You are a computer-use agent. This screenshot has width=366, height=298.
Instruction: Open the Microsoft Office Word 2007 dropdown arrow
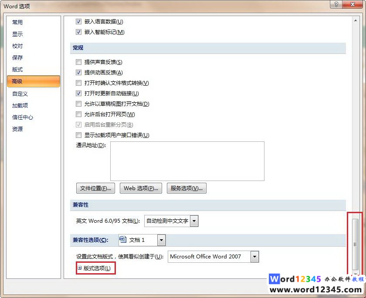click(254, 257)
